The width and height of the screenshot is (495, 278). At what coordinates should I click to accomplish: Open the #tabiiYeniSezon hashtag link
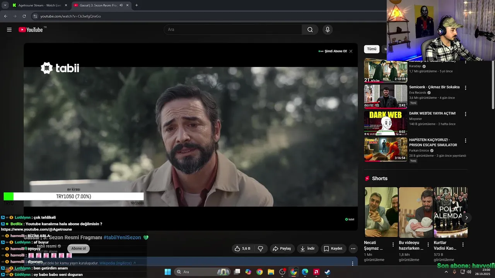tap(122, 237)
